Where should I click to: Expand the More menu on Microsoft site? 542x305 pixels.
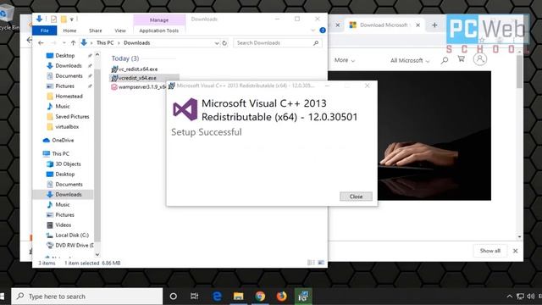pos(345,60)
